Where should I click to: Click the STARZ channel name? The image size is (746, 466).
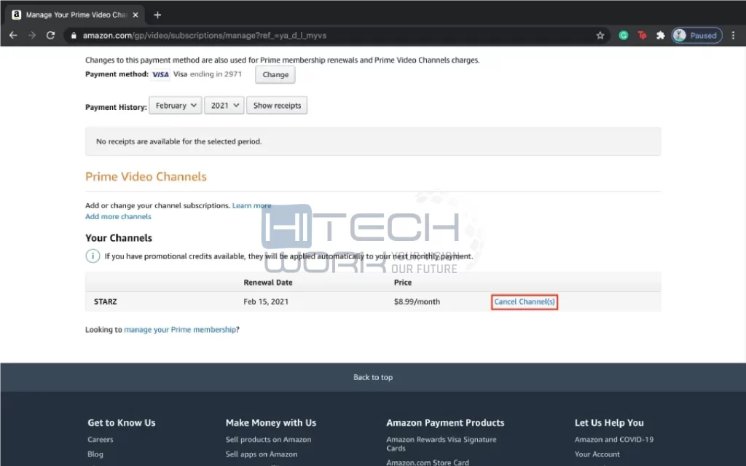point(105,301)
